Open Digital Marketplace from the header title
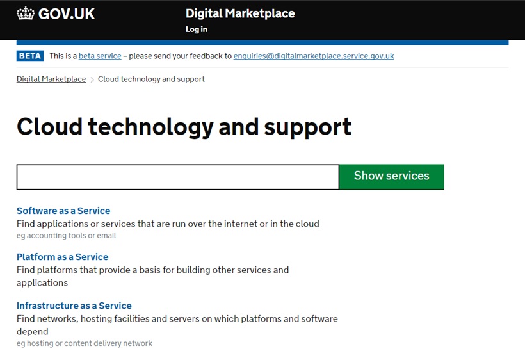The height and width of the screenshot is (351, 525). pyautogui.click(x=240, y=13)
